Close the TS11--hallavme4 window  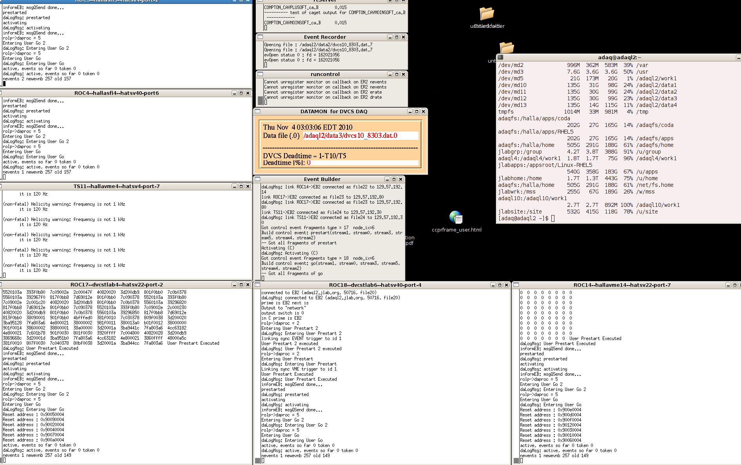(x=248, y=186)
